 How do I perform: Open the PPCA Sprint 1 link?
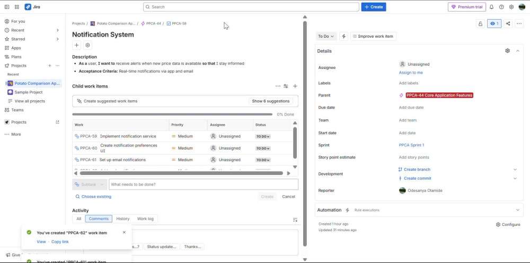coord(411,145)
